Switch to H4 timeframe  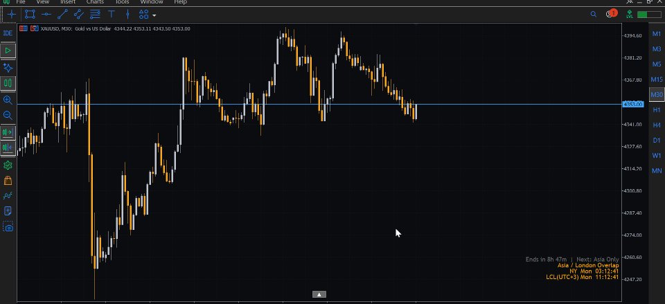point(657,125)
